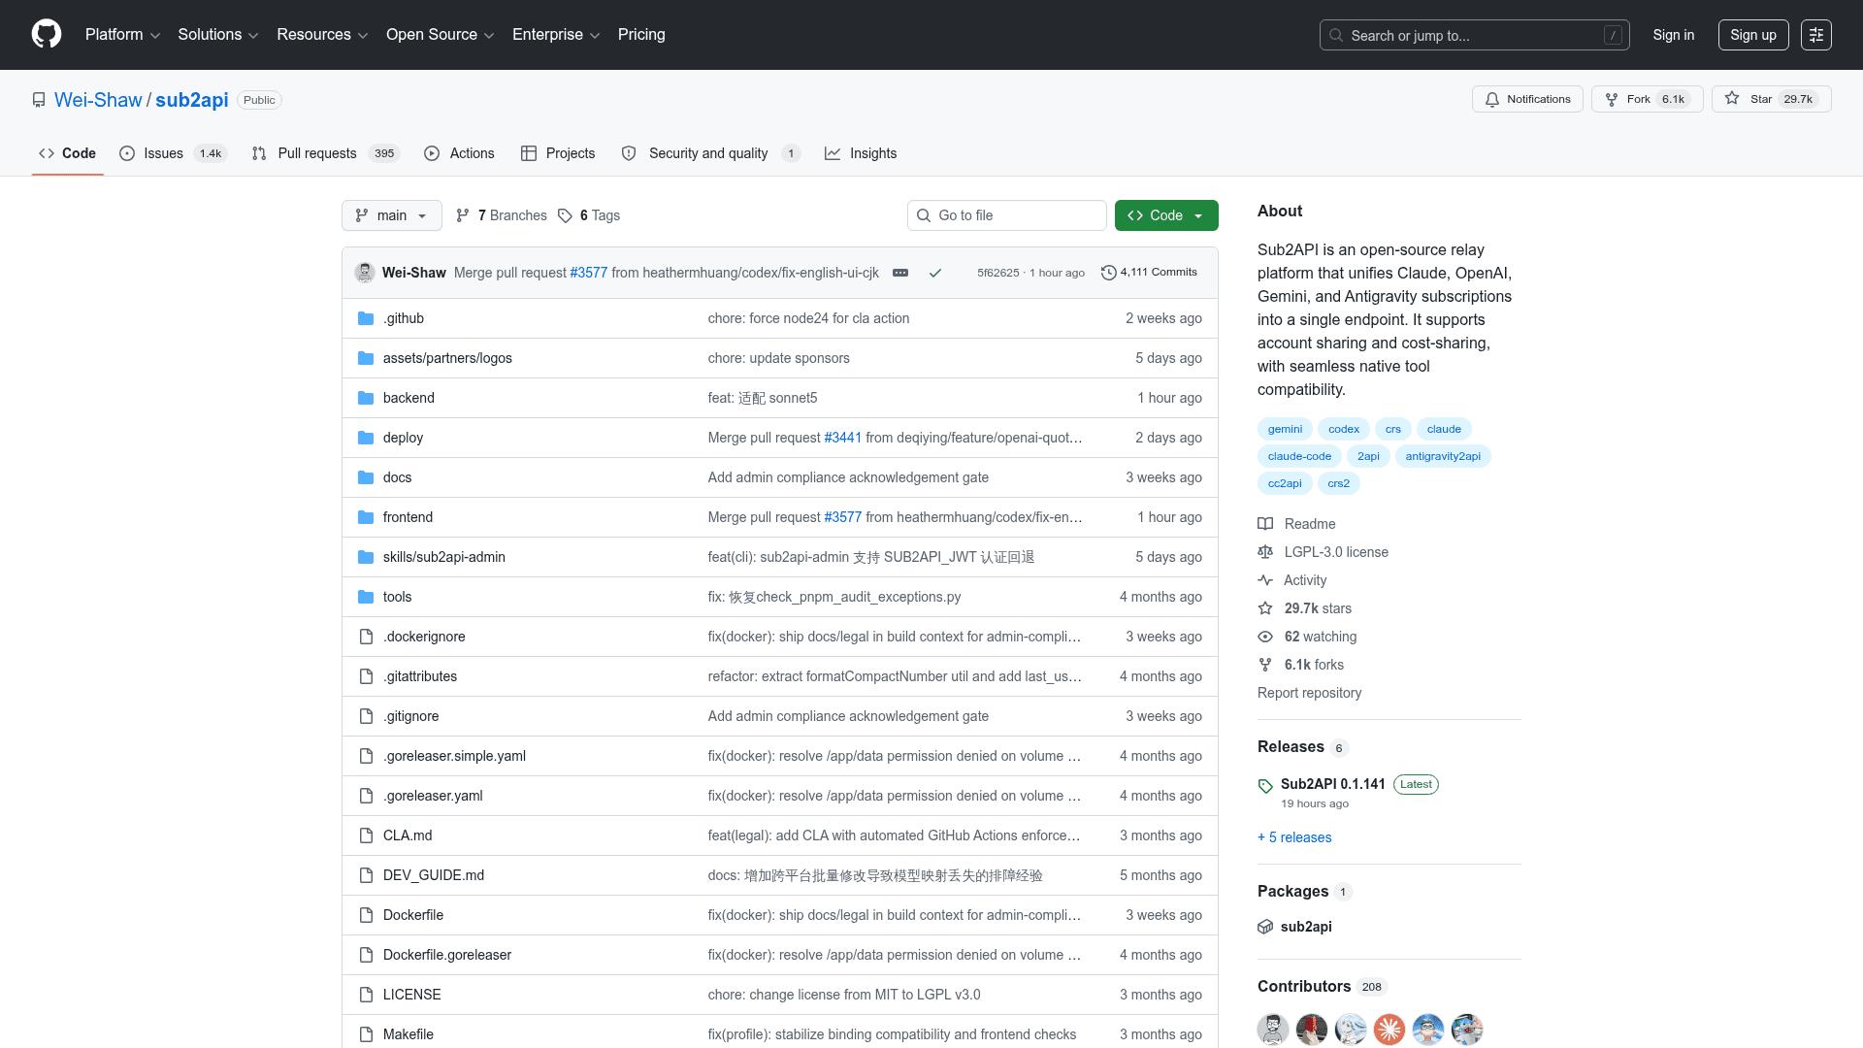The width and height of the screenshot is (1863, 1048).
Task: View the 7 Branches link
Action: [x=502, y=215]
